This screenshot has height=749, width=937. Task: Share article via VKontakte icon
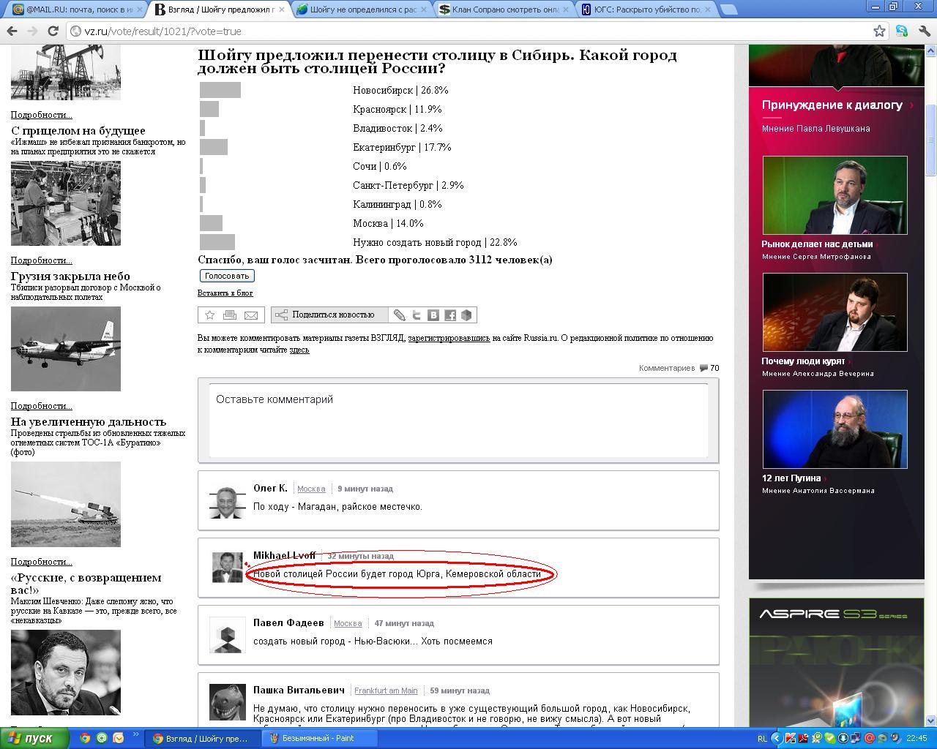(x=433, y=315)
